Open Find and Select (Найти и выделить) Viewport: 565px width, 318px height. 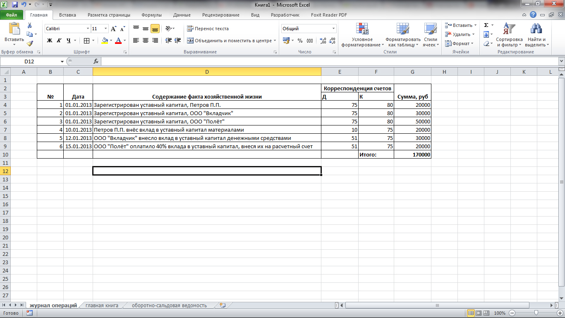click(537, 35)
